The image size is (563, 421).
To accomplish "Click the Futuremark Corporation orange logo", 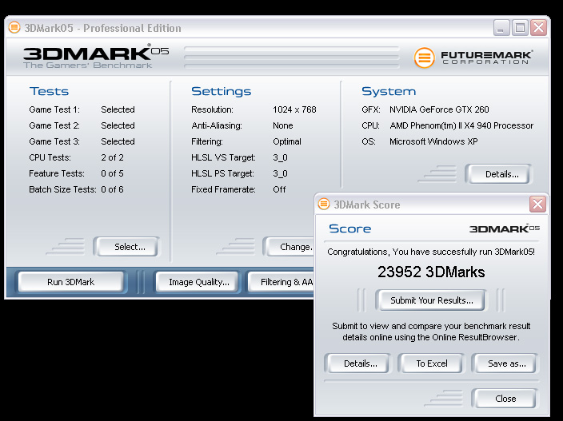I will [424, 58].
